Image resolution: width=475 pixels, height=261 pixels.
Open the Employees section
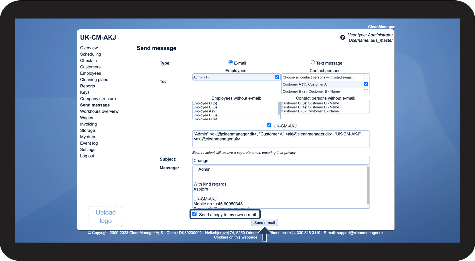[91, 73]
